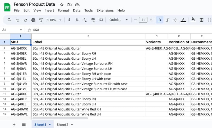Open the borders tool

coord(201,20)
